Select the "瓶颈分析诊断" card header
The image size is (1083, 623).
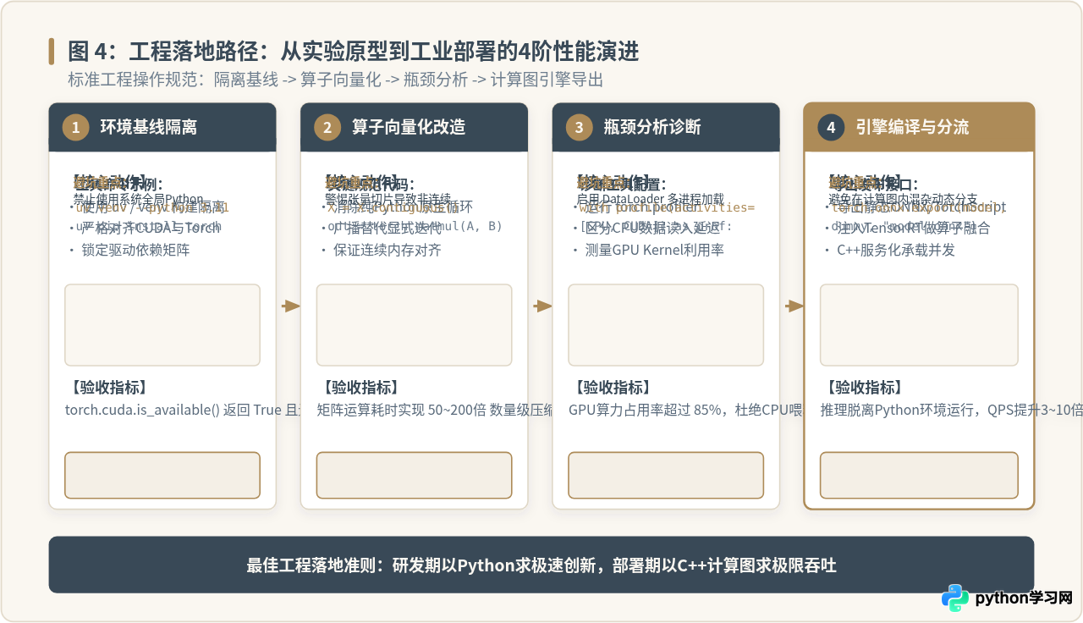pyautogui.click(x=666, y=127)
